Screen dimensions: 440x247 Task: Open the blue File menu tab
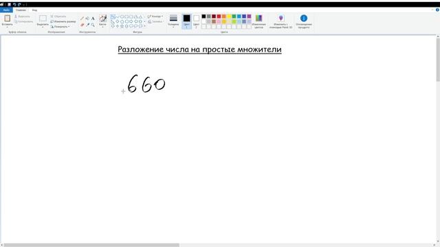coord(6,10)
